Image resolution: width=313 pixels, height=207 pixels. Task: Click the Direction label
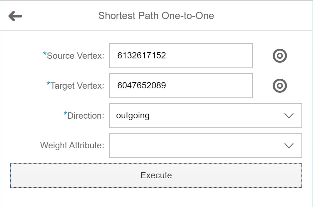pos(86,116)
